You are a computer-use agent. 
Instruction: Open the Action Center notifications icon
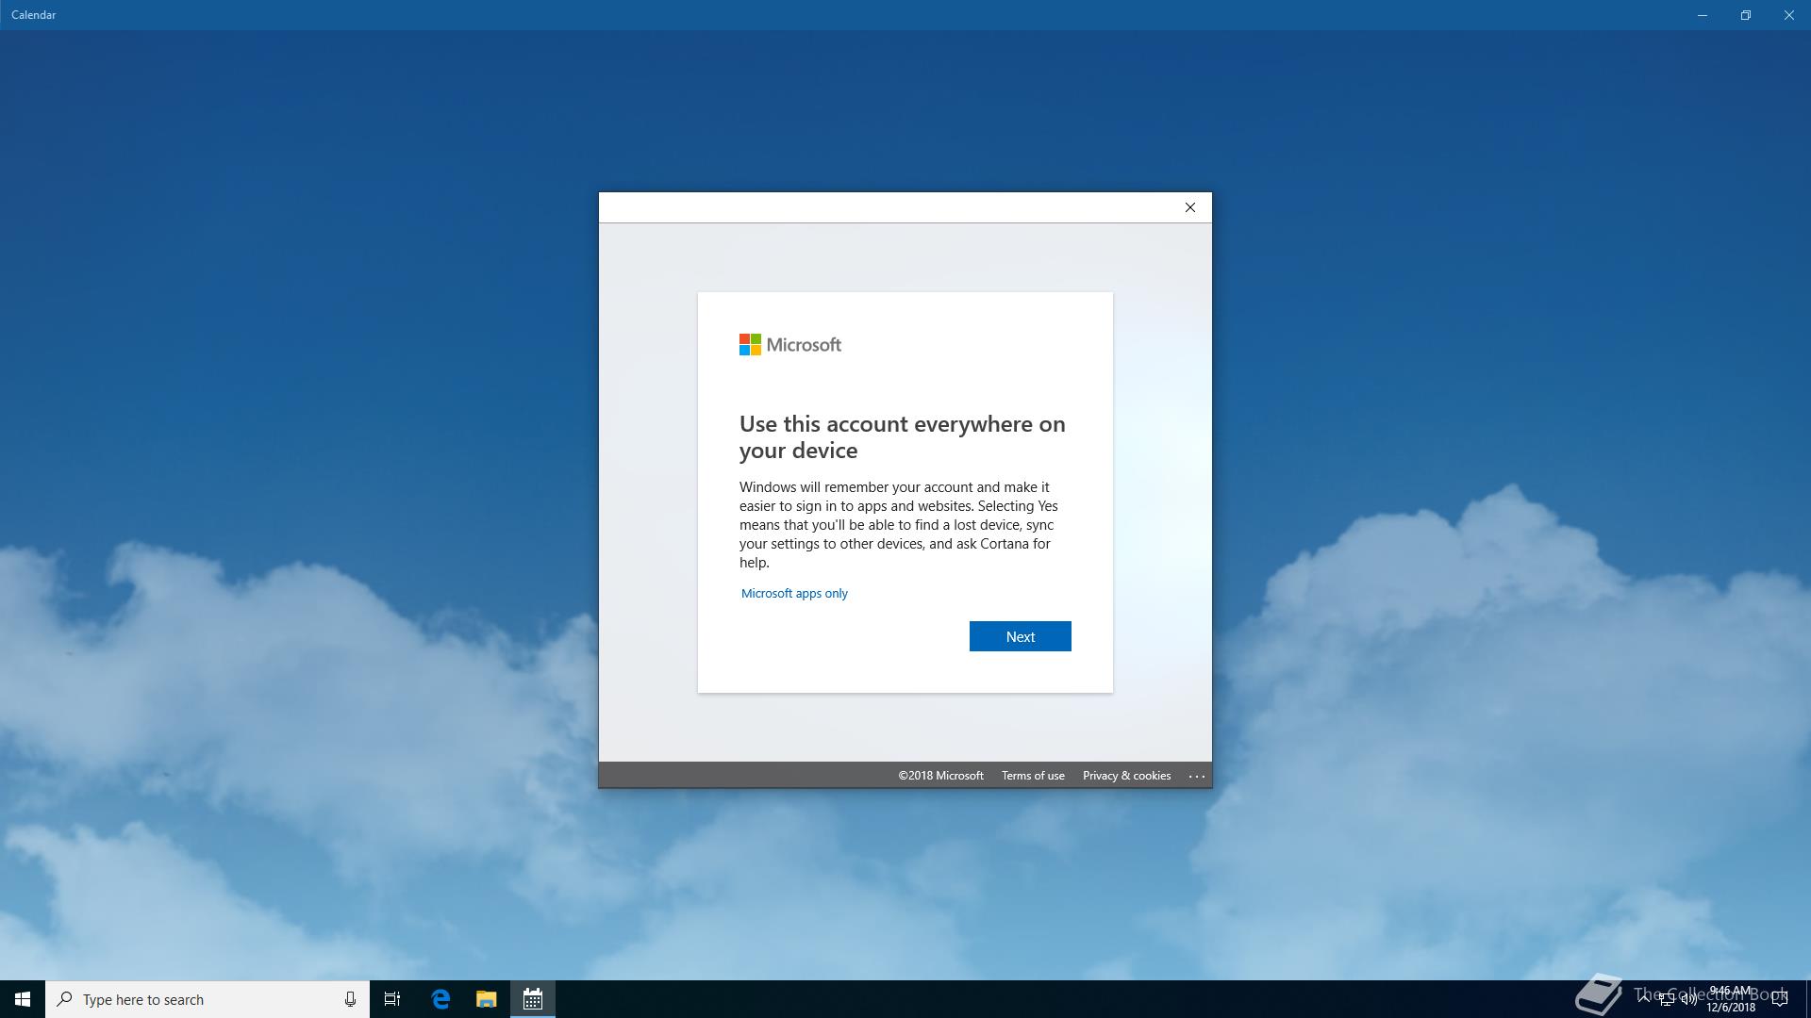point(1780,999)
